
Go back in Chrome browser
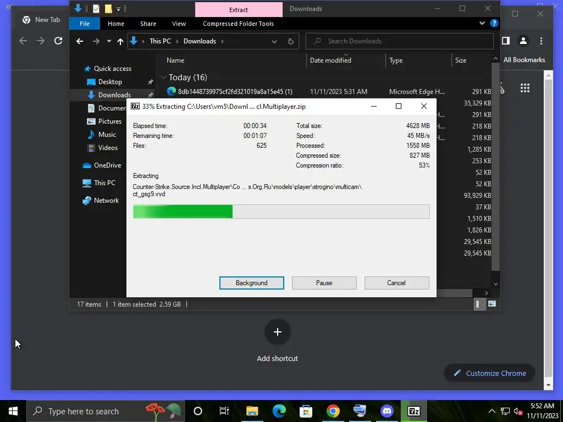click(23, 41)
